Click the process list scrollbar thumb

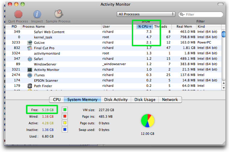pos(224,34)
